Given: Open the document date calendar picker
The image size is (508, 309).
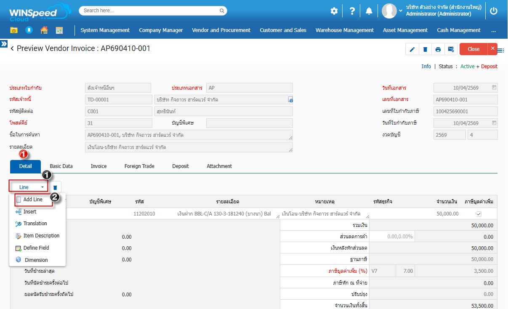Looking at the screenshot, I should 494,88.
